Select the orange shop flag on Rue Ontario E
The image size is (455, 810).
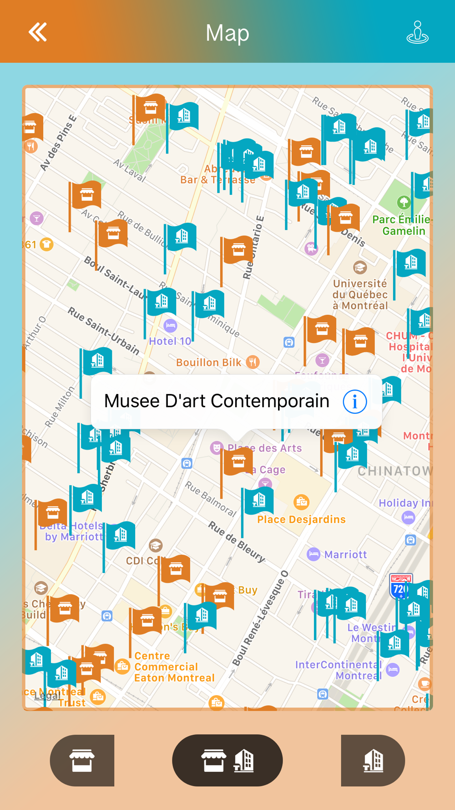(x=238, y=250)
